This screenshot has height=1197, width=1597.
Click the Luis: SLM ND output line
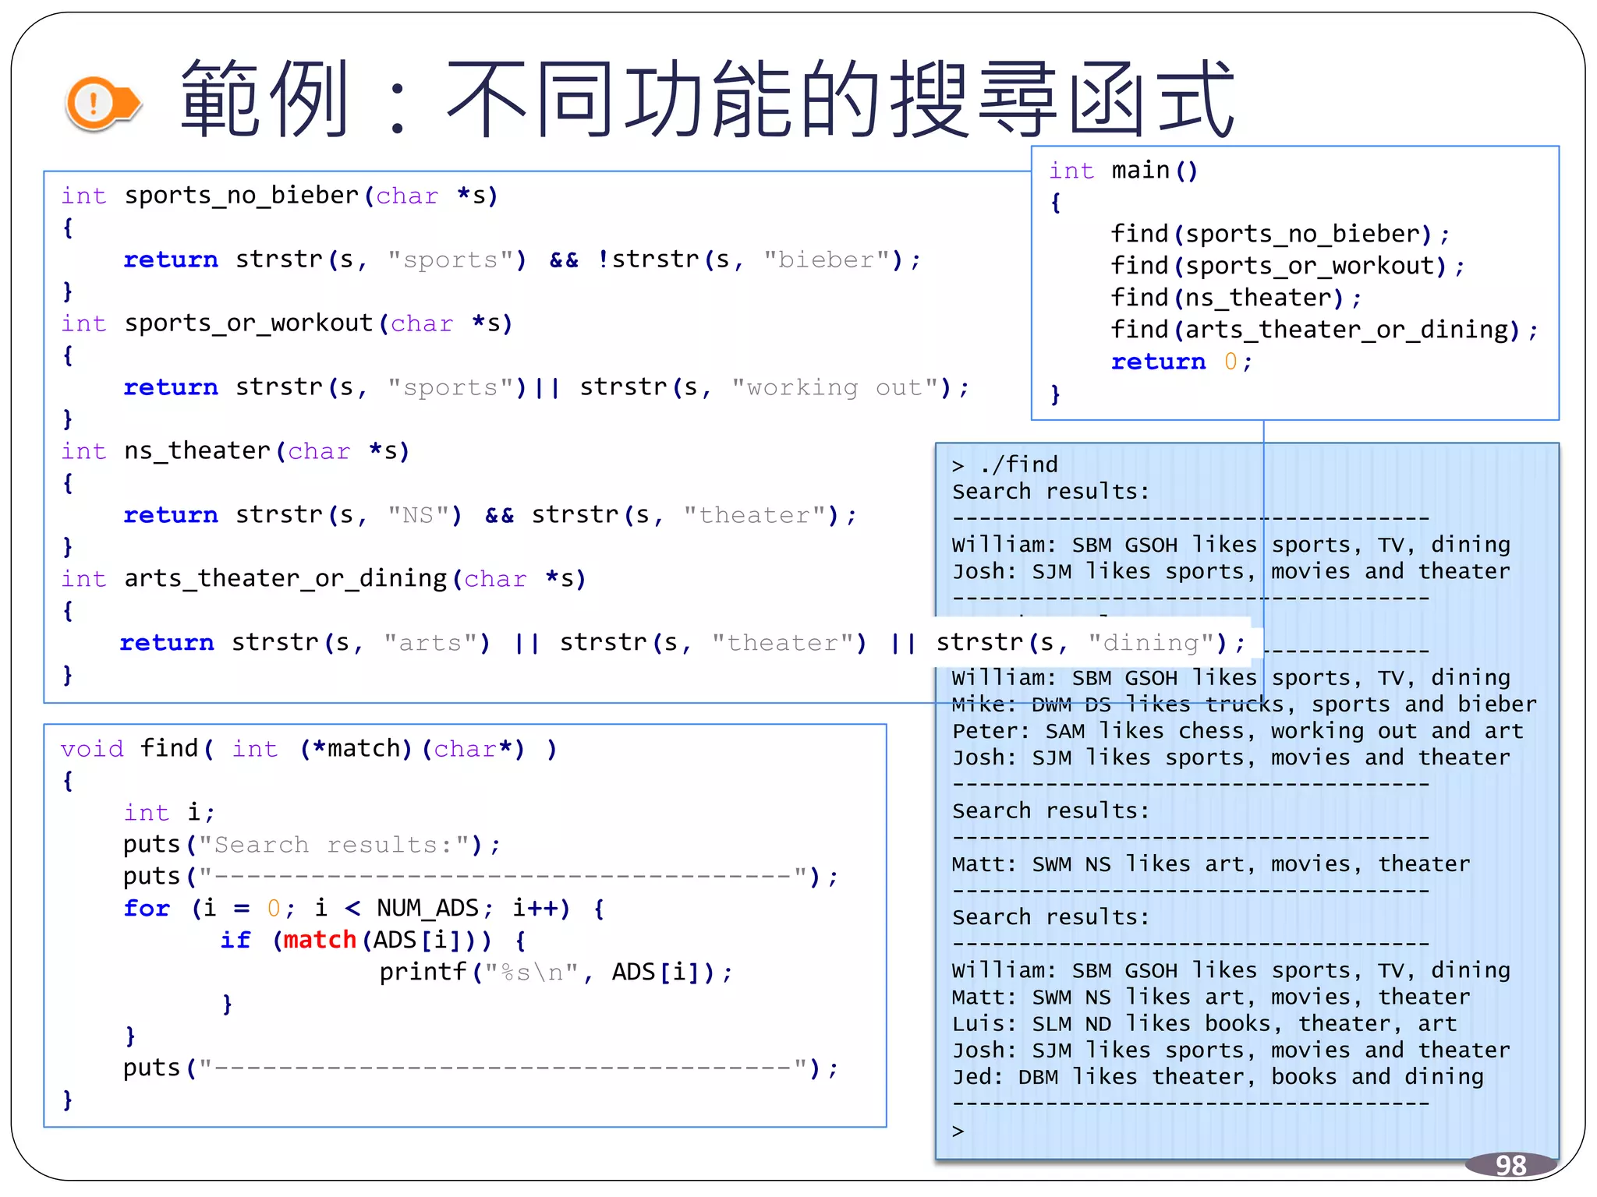click(x=1203, y=1023)
